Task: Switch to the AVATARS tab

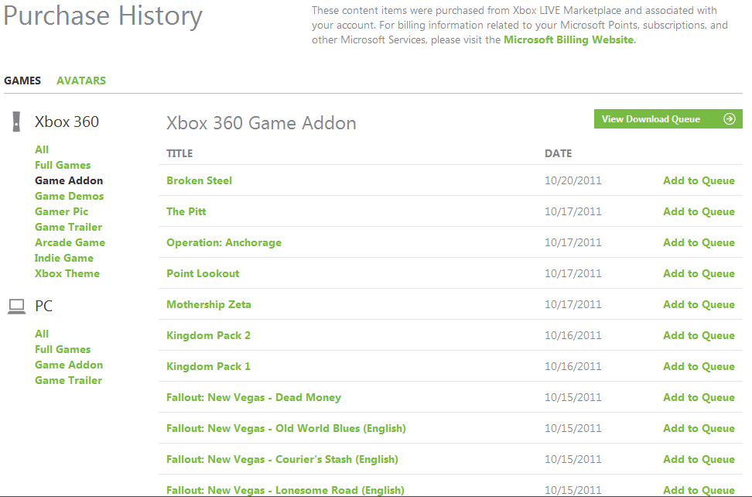Action: click(81, 81)
